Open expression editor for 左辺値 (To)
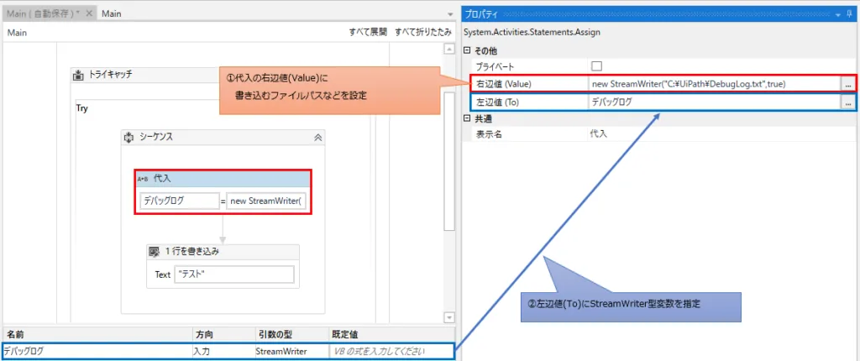Viewport: 860px width, 361px height. pyautogui.click(x=848, y=102)
